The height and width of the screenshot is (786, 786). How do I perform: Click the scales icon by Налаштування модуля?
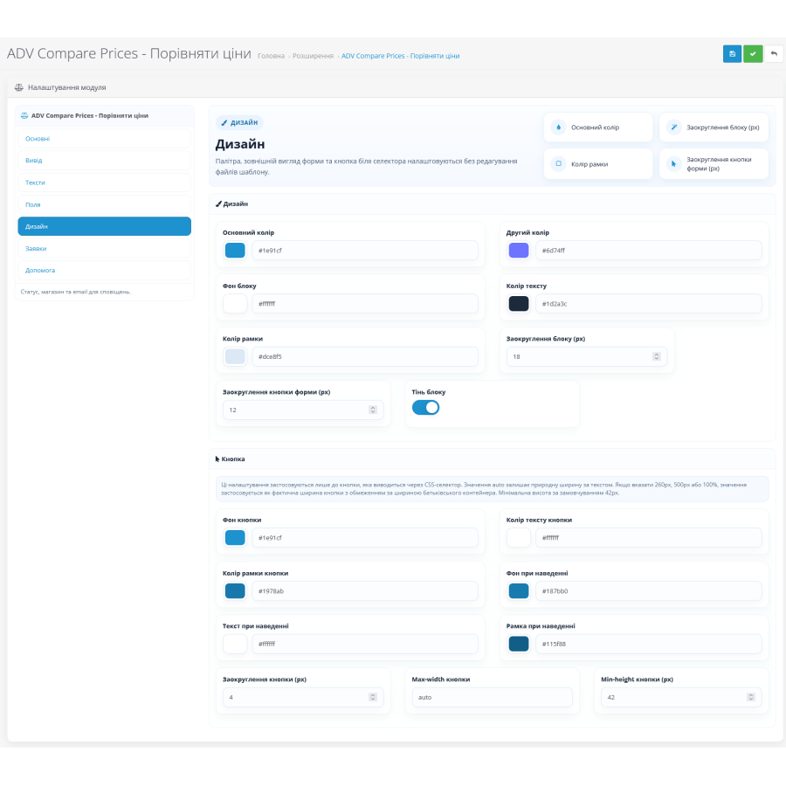coord(18,87)
